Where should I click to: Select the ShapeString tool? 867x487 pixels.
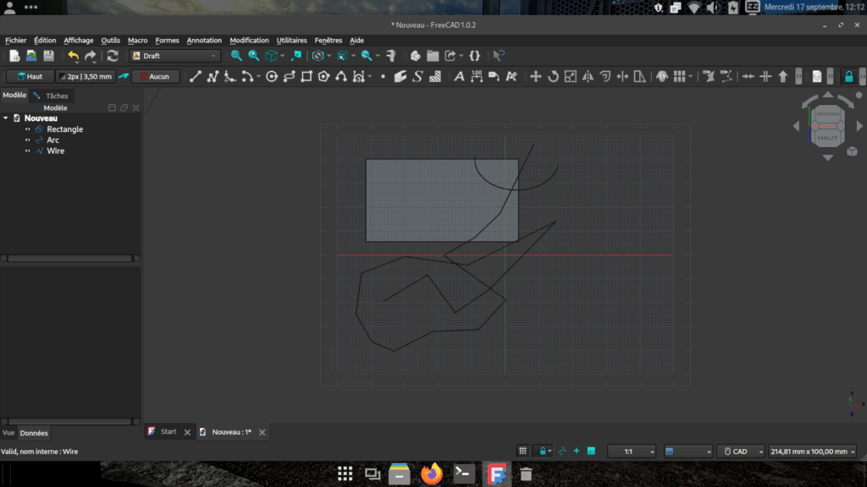tap(418, 77)
